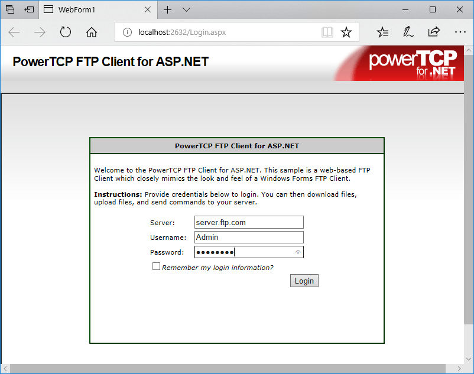Select the Server text field
This screenshot has height=374, width=474.
[248, 222]
